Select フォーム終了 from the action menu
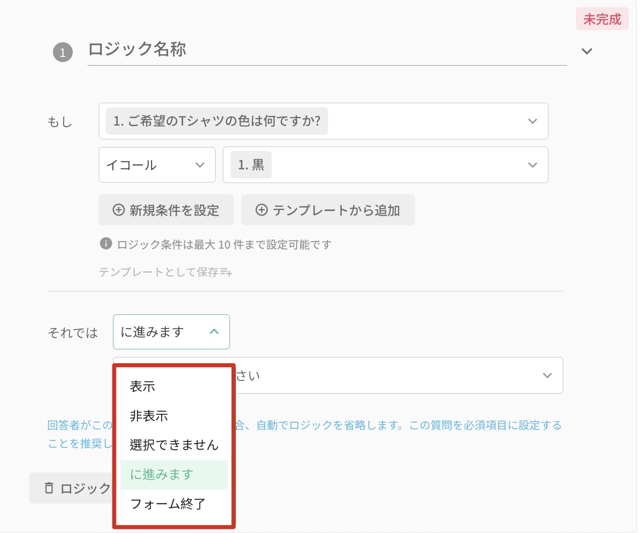640x533 pixels. [x=174, y=504]
